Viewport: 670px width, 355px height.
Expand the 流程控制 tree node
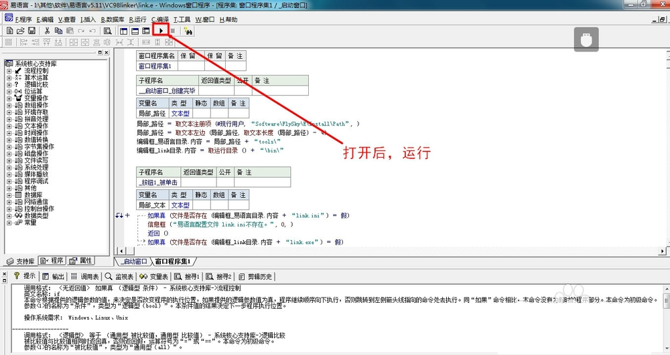(9, 71)
